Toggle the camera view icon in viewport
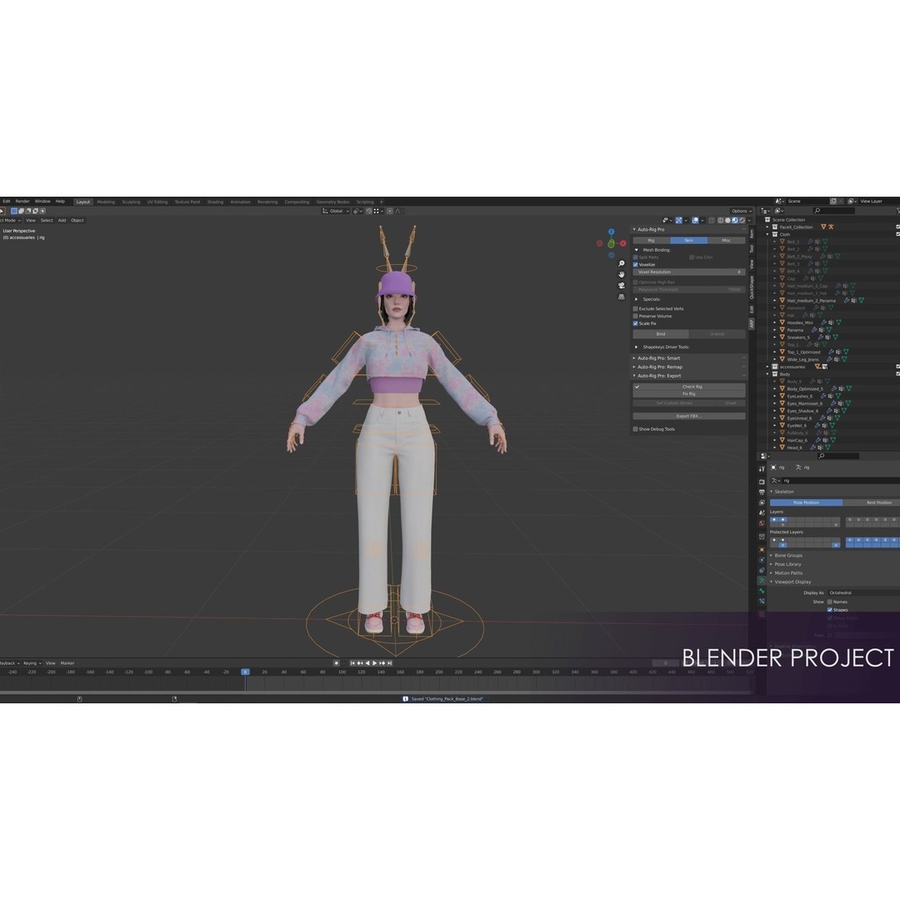This screenshot has width=900, height=900. click(621, 285)
